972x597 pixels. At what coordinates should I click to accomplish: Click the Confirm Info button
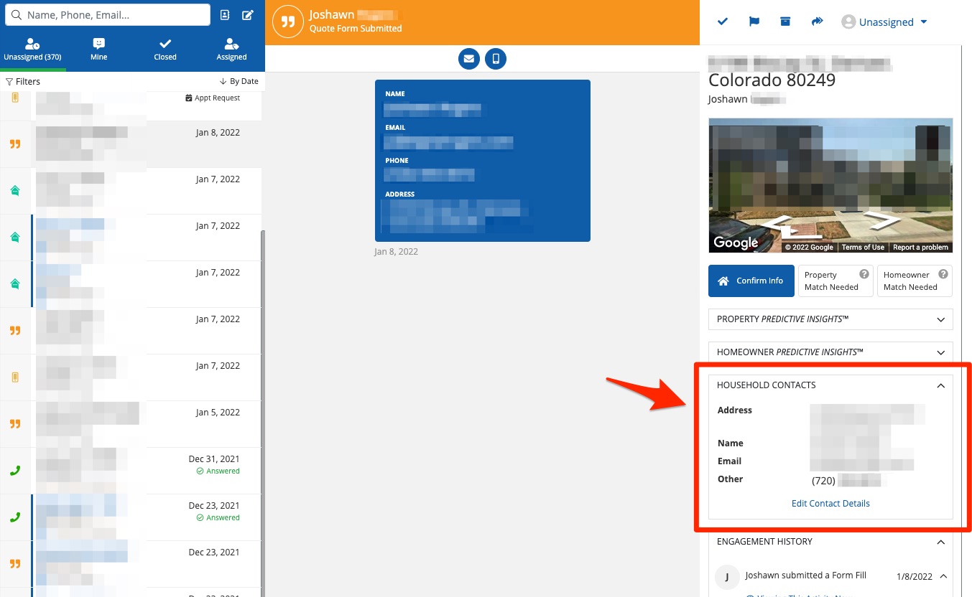[751, 281]
